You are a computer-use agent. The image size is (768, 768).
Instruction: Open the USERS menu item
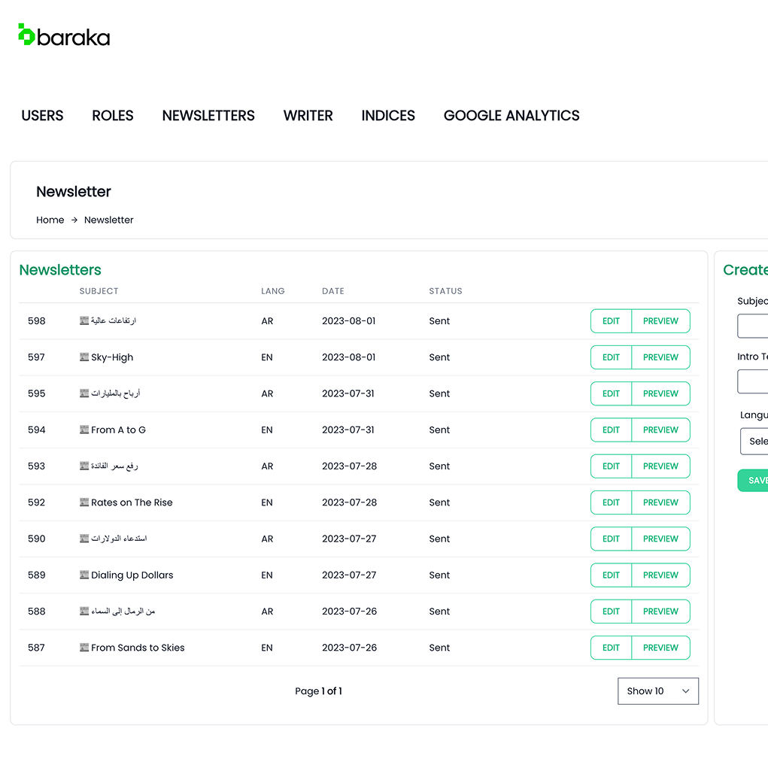42,116
